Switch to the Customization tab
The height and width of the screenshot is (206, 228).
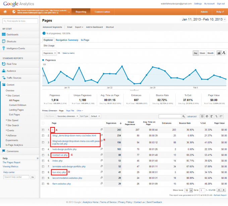[102, 12]
